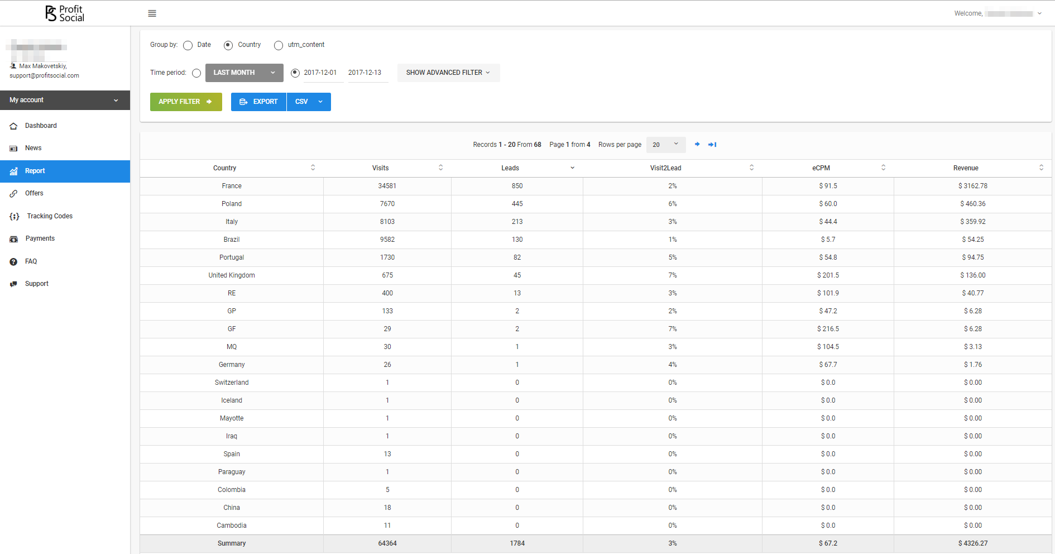Click the Export button
The width and height of the screenshot is (1055, 554).
pos(258,102)
